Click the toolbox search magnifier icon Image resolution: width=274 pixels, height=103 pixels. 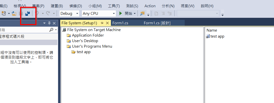(51, 30)
